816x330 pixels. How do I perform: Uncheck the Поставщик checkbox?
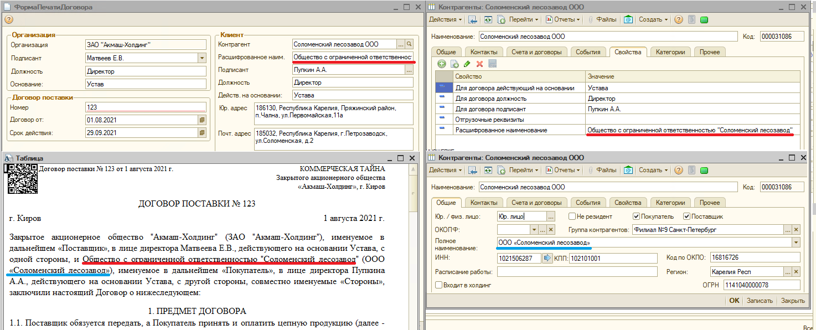[686, 216]
